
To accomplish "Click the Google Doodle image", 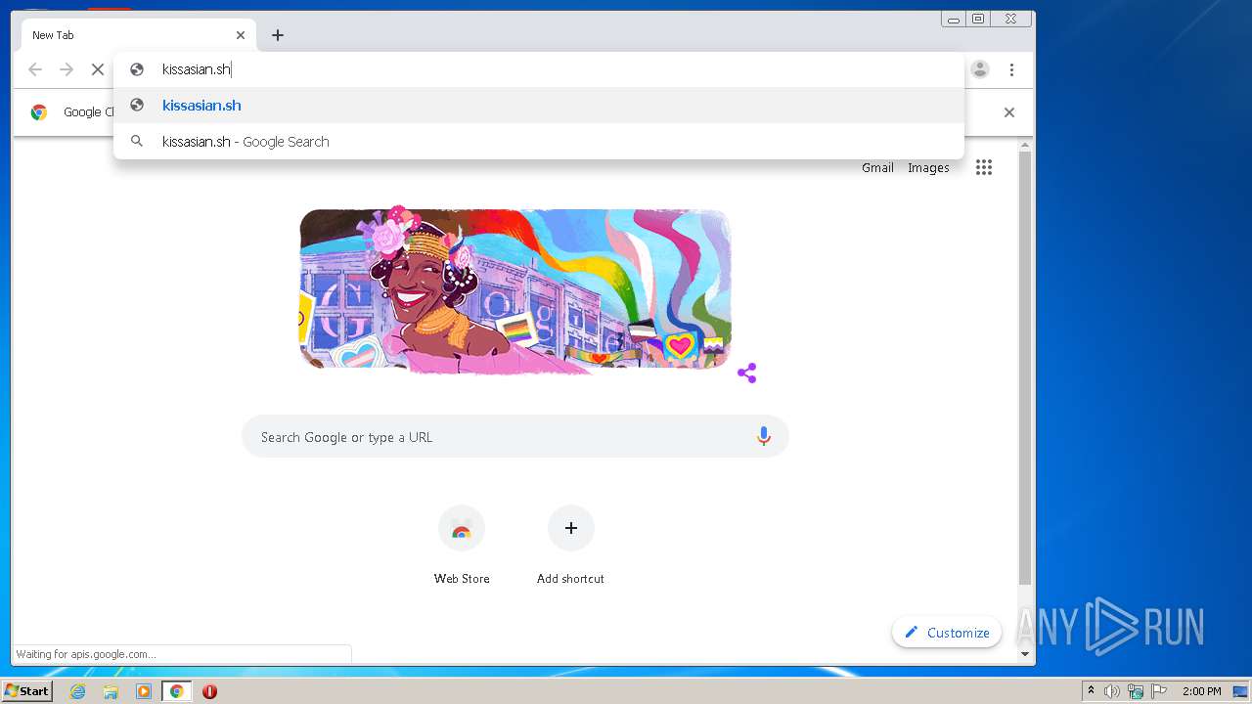I will (x=515, y=290).
